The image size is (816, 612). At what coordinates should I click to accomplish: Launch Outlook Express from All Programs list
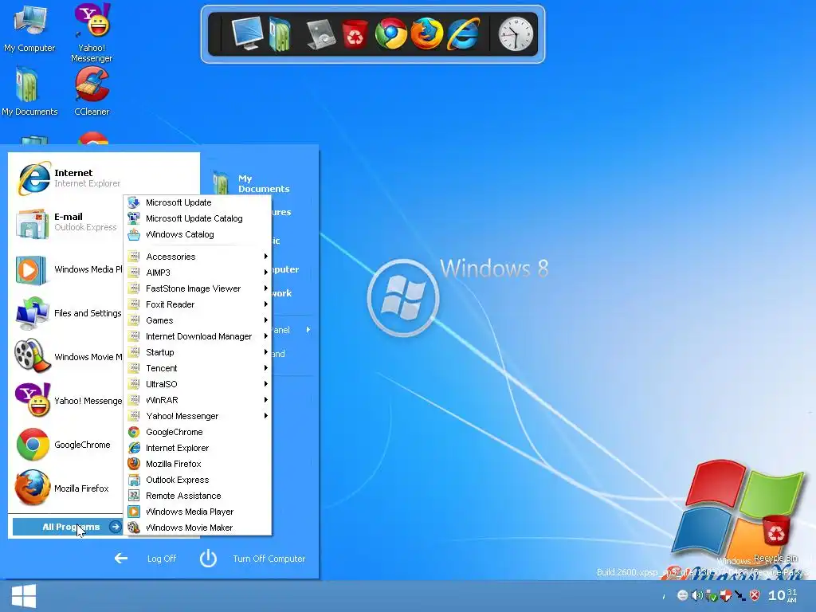(x=198, y=480)
